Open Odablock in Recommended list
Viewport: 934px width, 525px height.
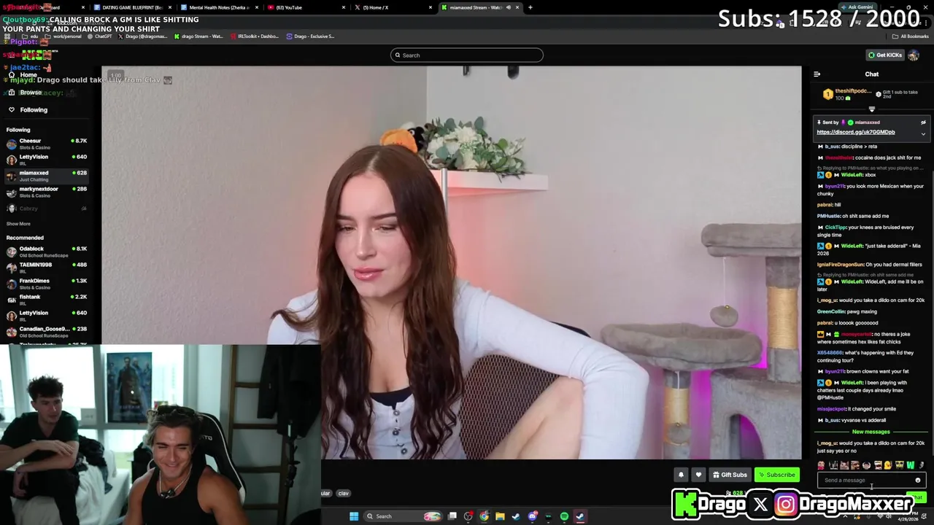point(47,252)
